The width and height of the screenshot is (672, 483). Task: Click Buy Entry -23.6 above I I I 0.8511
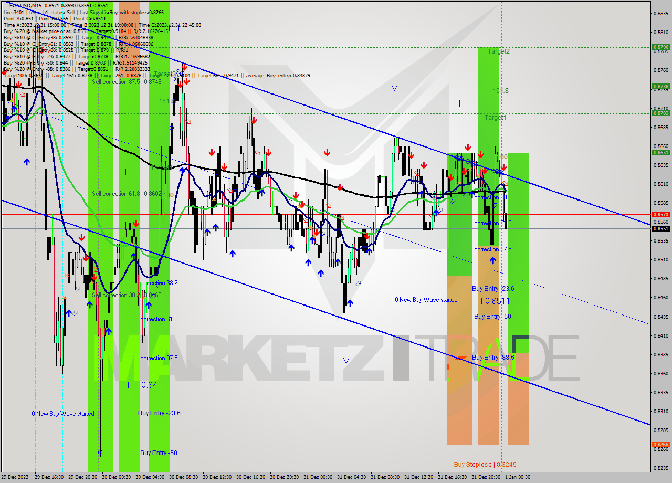coord(493,289)
